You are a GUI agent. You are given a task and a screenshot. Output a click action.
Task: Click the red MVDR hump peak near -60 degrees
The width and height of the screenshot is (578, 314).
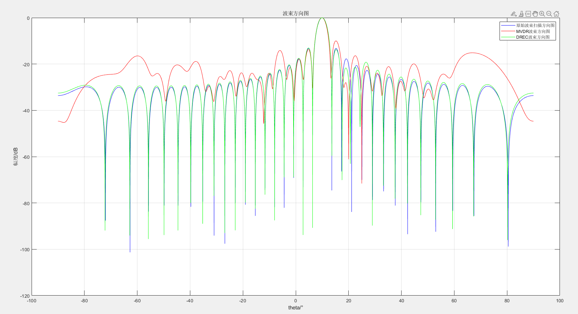tap(137, 56)
